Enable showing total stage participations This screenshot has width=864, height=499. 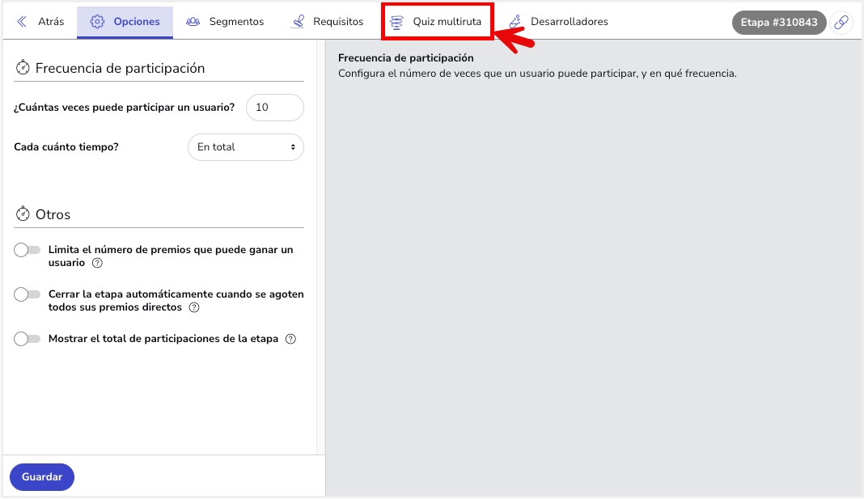27,338
